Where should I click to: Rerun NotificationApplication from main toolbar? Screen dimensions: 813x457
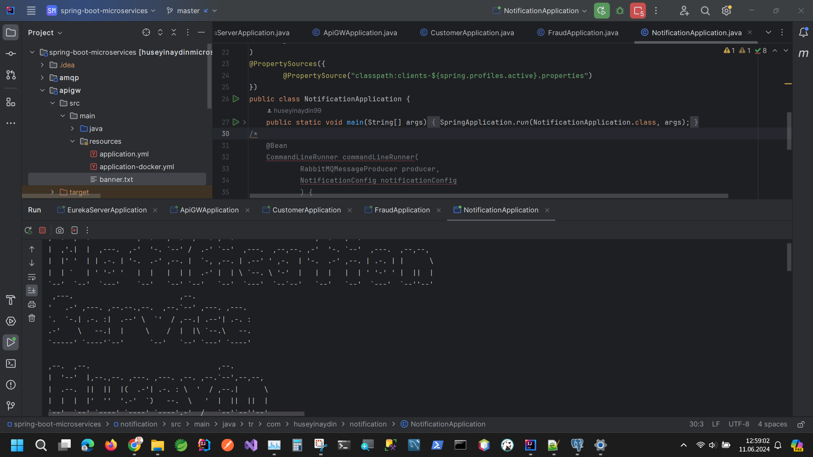pos(601,11)
